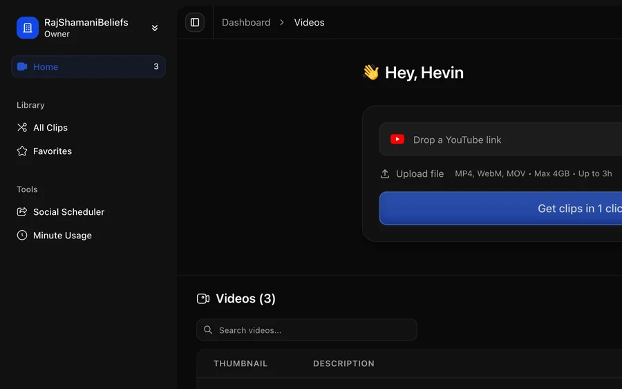Screen dimensions: 622x389
Task: Click the Favorites star icon
Action: 22,151
